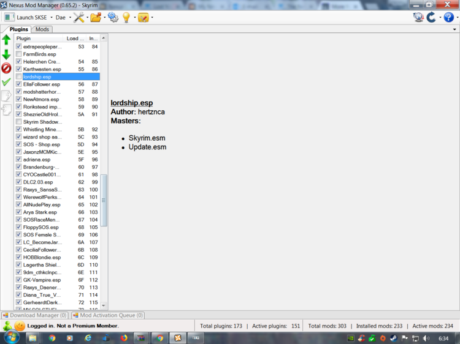
Task: Click the import load order icon
Action: pyautogui.click(x=7, y=110)
